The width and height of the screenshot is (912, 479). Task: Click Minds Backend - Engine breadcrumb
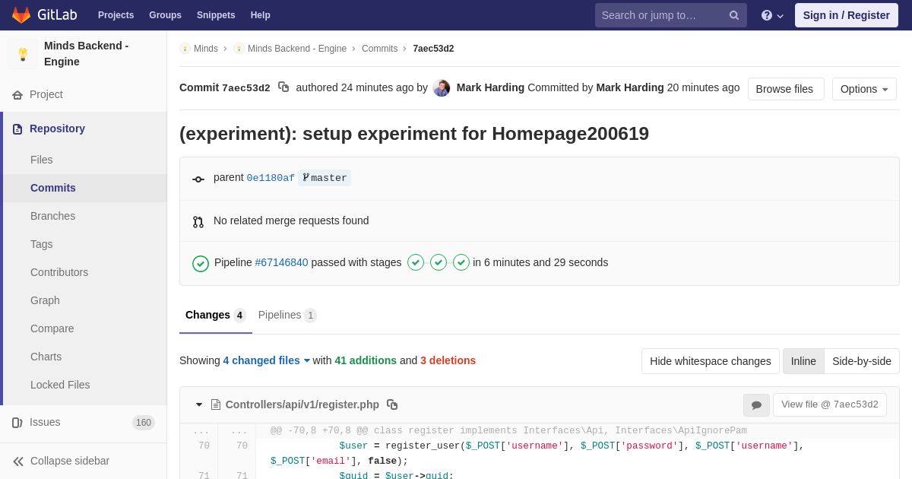click(x=297, y=49)
